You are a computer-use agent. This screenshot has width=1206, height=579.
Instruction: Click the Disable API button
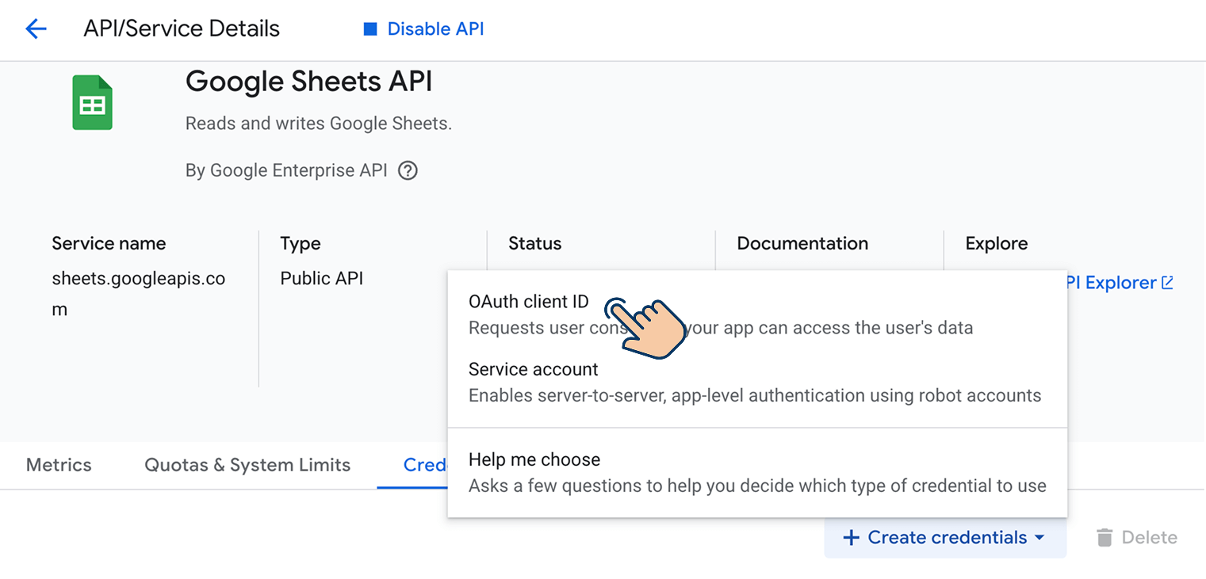(423, 29)
